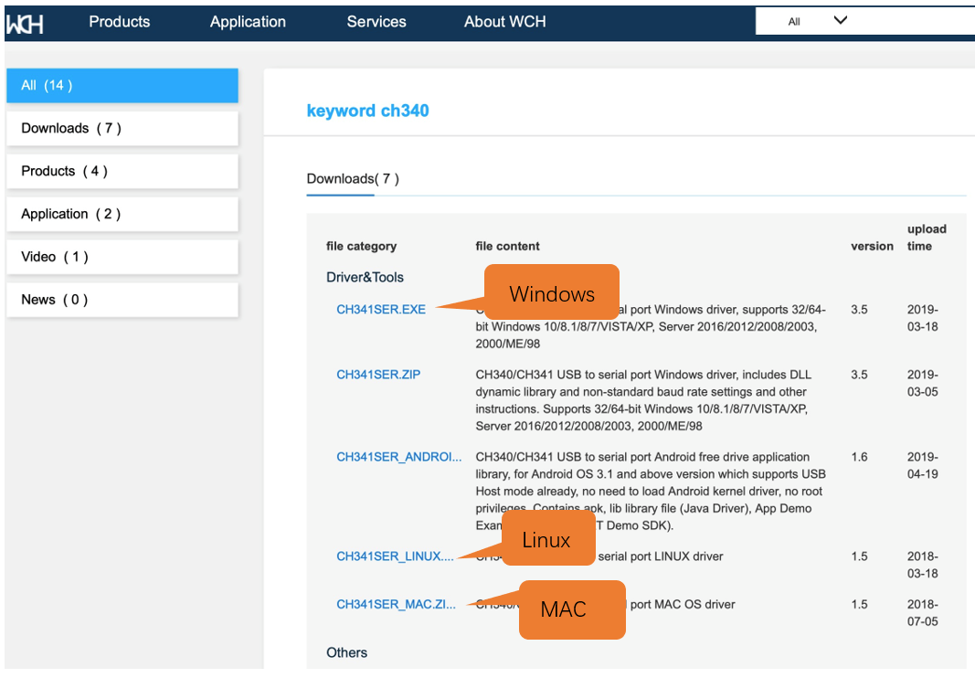975x678 pixels.
Task: Click the 'upload time' column header
Action: click(x=927, y=238)
